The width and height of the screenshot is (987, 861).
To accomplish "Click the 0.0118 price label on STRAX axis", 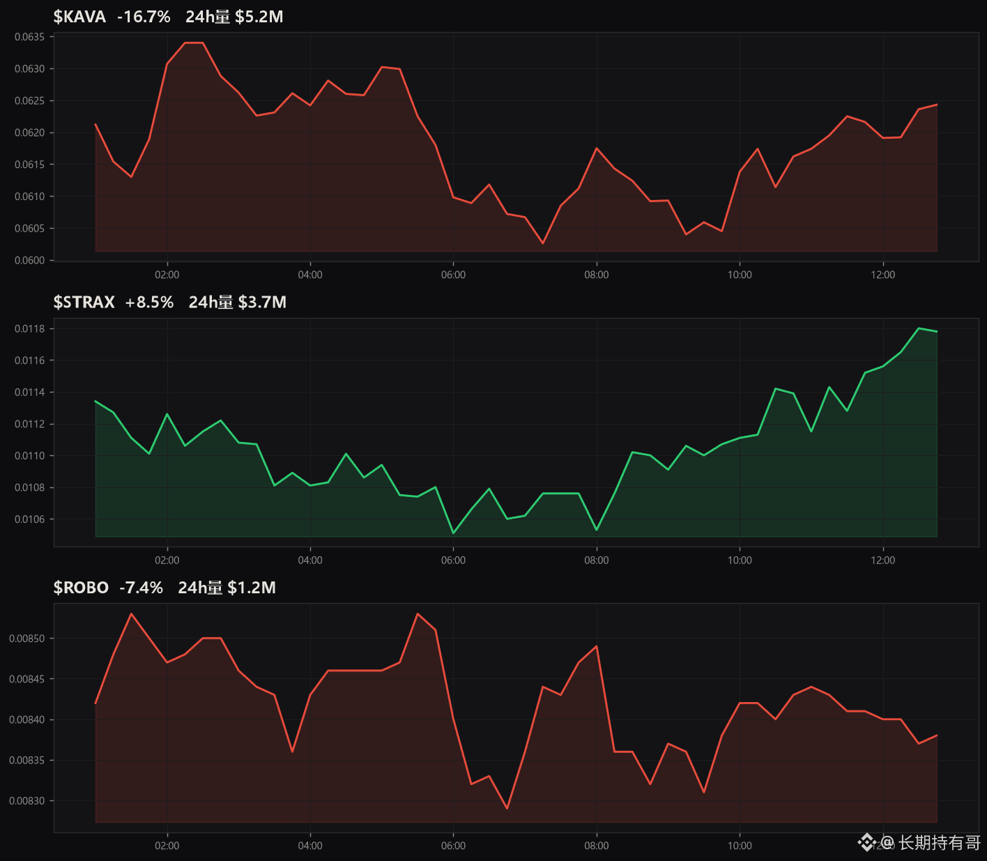I will pyautogui.click(x=29, y=328).
